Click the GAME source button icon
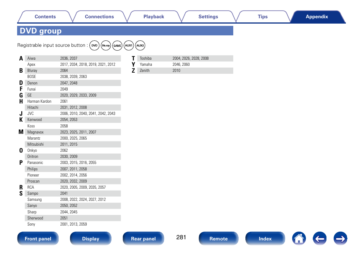This screenshot has height=256, width=363. pos(117,45)
